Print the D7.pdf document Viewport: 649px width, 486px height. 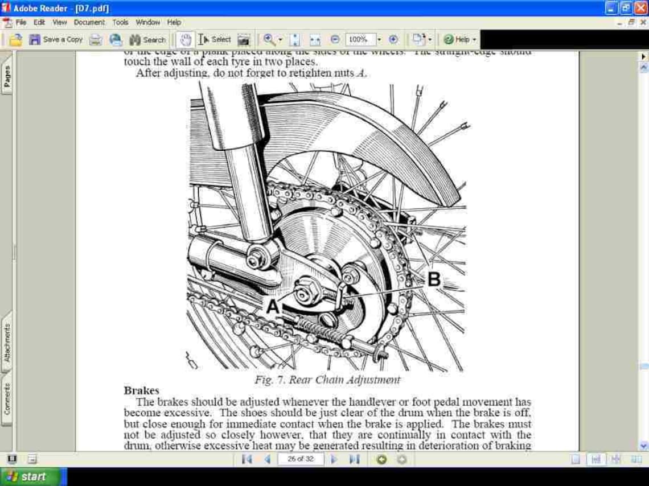(x=96, y=39)
